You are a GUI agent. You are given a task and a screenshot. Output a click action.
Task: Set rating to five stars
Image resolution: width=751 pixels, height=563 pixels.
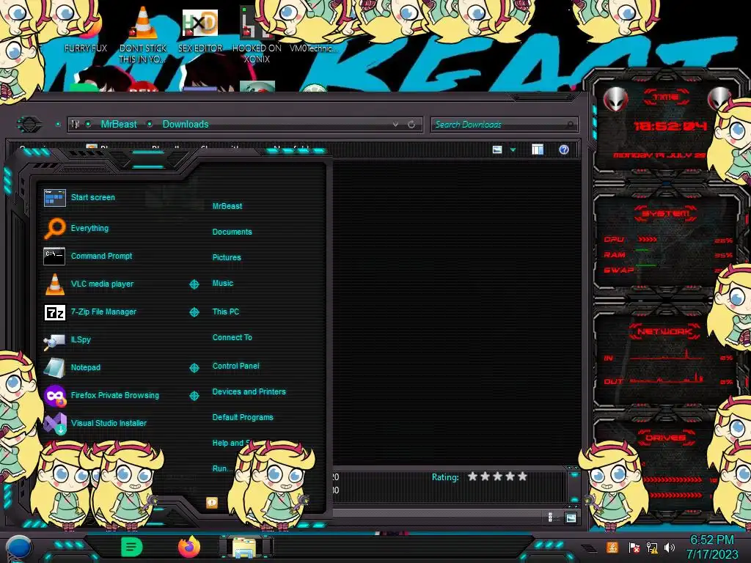click(522, 476)
